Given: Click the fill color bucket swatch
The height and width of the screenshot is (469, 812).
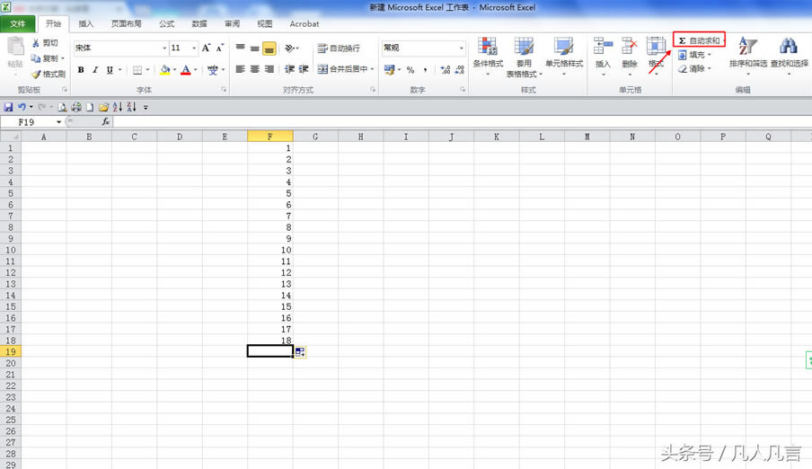Looking at the screenshot, I should point(165,69).
